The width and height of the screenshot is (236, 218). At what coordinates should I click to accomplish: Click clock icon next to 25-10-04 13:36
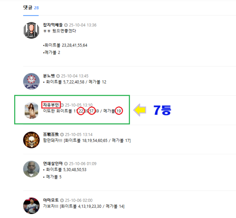[66, 25]
